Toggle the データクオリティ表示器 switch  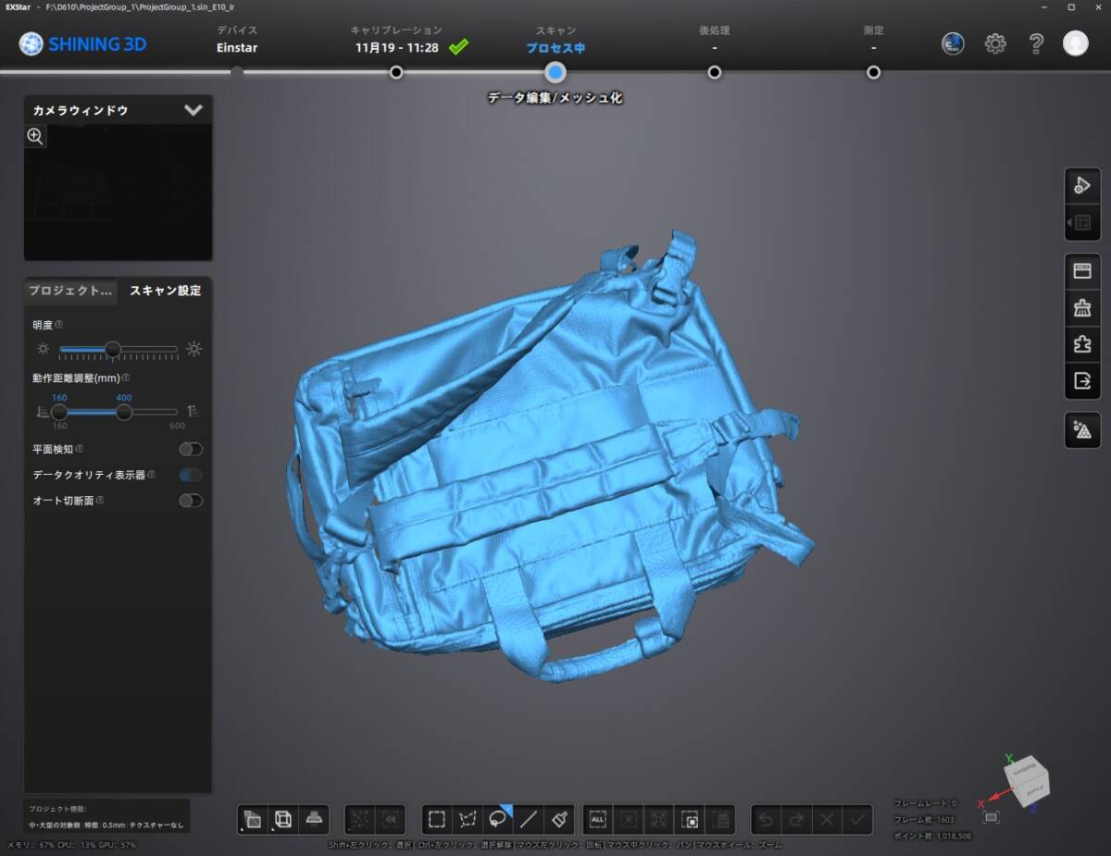click(191, 475)
